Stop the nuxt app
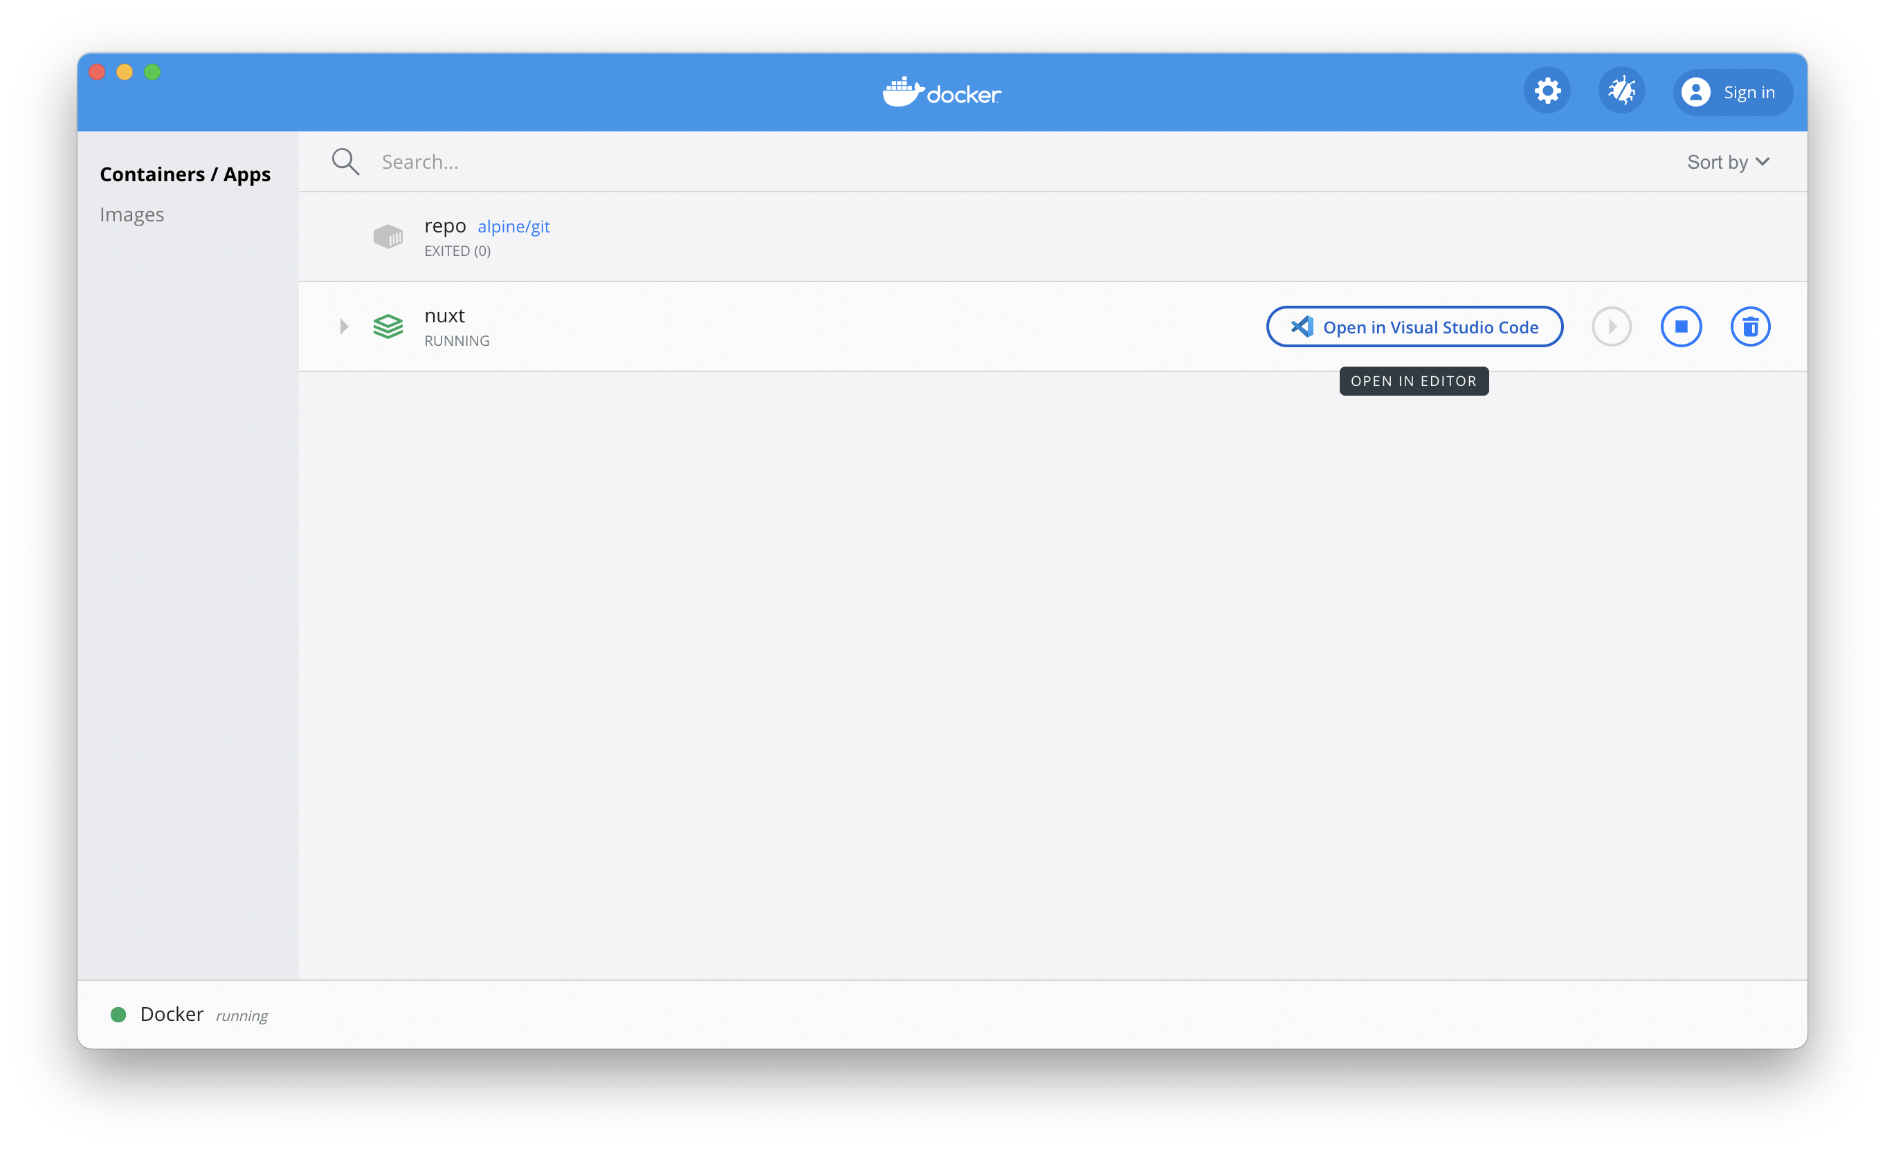This screenshot has width=1885, height=1151. pyautogui.click(x=1681, y=326)
